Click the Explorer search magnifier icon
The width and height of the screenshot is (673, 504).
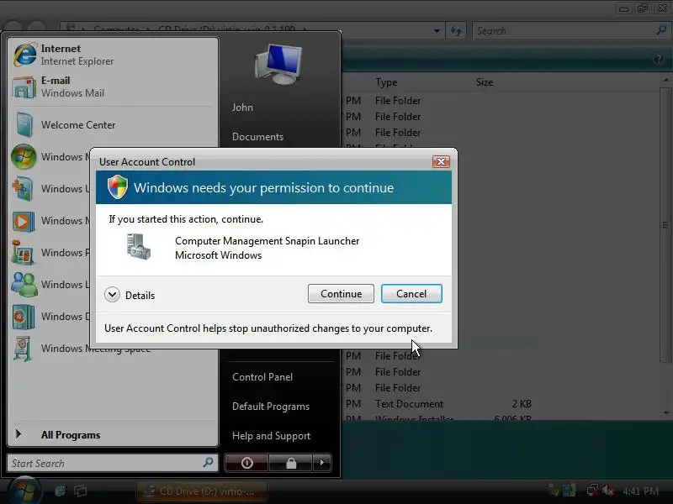[661, 30]
